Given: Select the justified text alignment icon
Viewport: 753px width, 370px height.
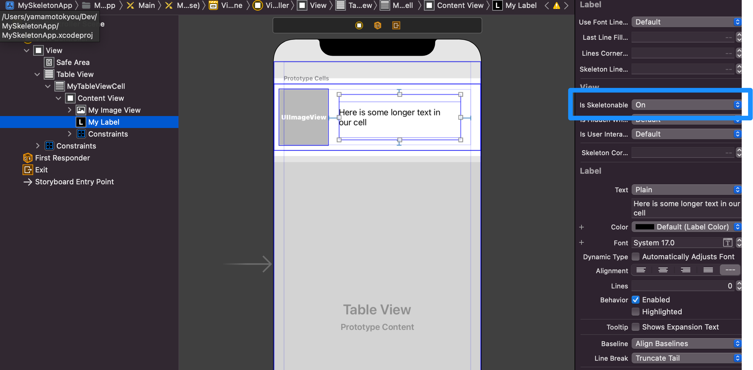Looking at the screenshot, I should (x=708, y=270).
